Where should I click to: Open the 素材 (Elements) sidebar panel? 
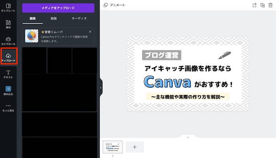8,24
